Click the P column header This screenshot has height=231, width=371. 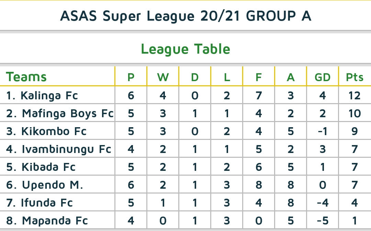point(131,77)
